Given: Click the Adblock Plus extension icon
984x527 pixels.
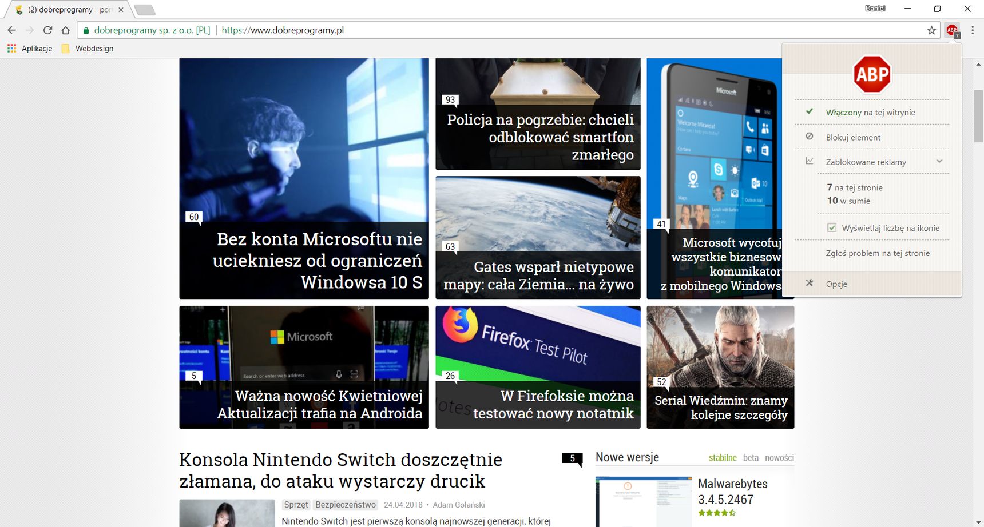Looking at the screenshot, I should point(953,30).
